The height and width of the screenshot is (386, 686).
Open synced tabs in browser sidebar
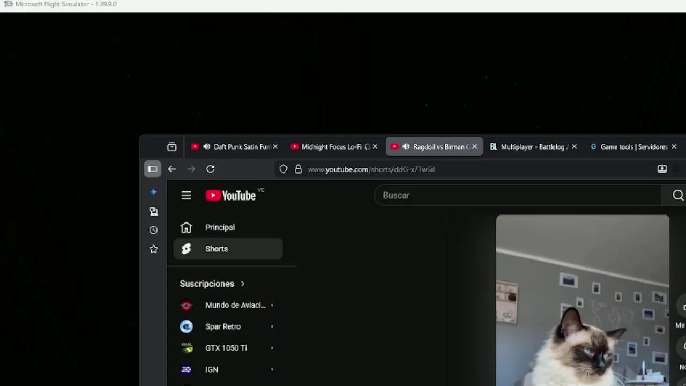pyautogui.click(x=154, y=211)
